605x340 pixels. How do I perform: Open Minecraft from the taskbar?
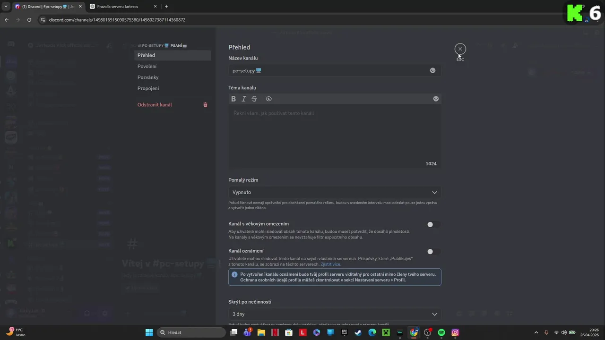[x=386, y=332]
